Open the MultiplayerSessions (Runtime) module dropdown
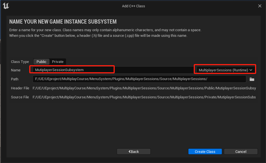This screenshot has width=266, height=163. 223,70
